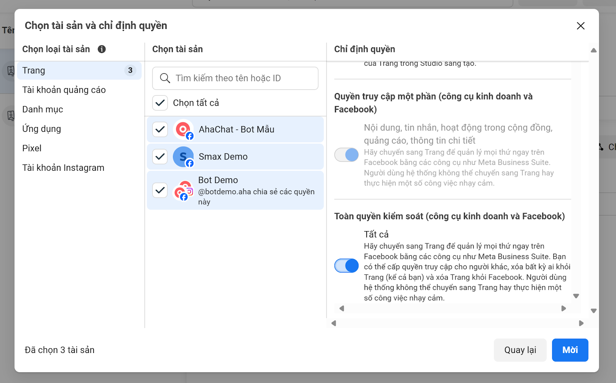Select the Trang asset type
Screen dimensions: 616x383
[x=79, y=70]
